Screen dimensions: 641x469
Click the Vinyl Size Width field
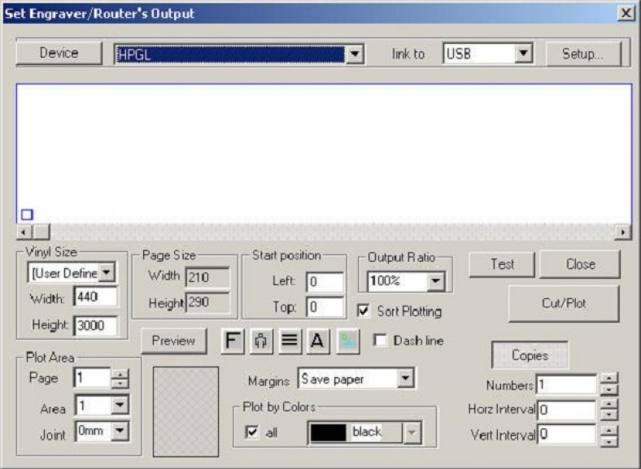coord(96,297)
